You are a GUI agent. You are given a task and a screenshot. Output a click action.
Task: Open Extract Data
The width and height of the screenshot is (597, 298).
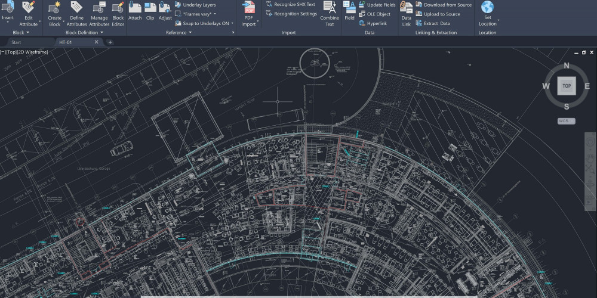432,23
